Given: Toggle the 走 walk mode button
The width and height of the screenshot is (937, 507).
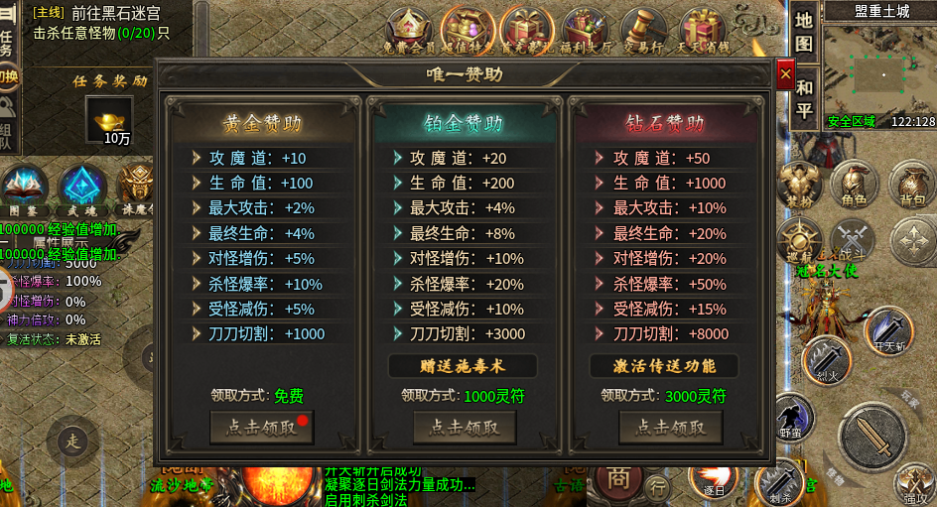Looking at the screenshot, I should point(72,442).
